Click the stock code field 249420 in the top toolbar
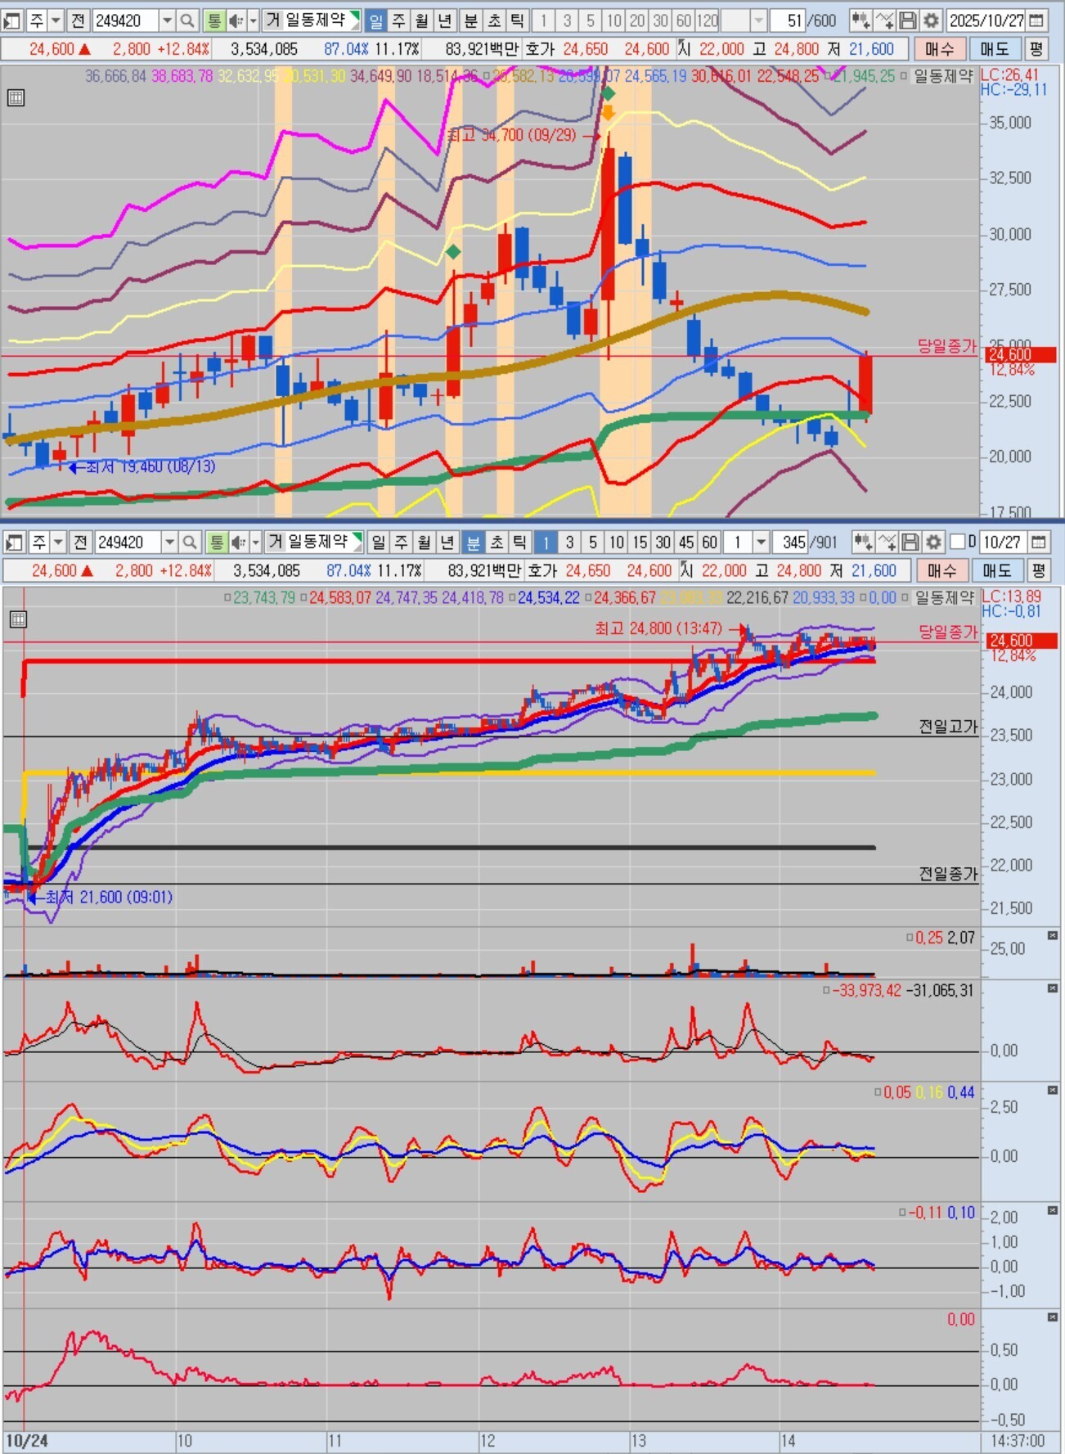Viewport: 1065px width, 1454px height. click(125, 20)
